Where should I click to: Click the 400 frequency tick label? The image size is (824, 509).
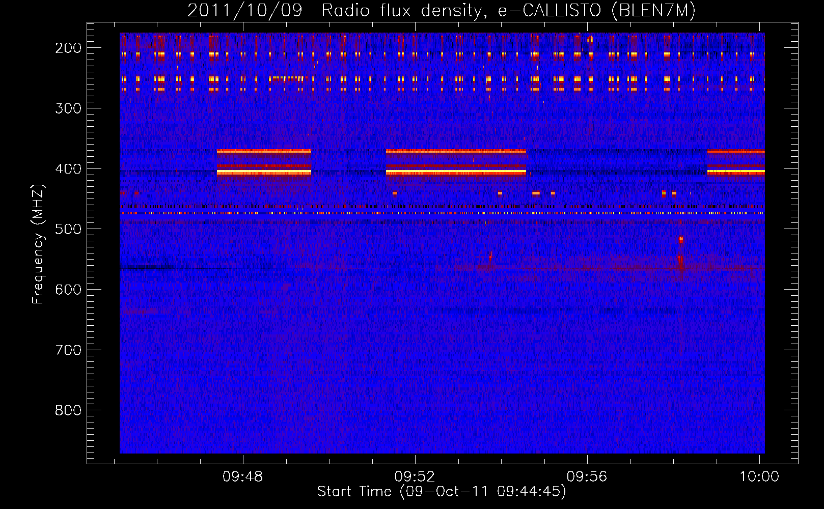click(68, 169)
